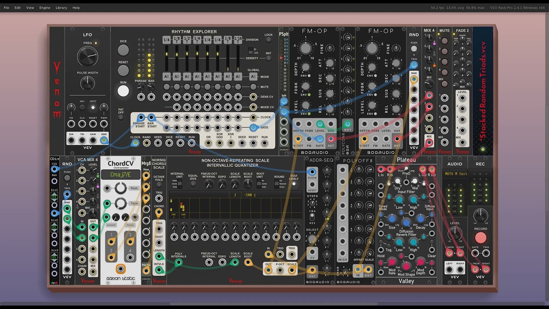
Task: Open the 1/4 T division selector
Action: [197, 40]
